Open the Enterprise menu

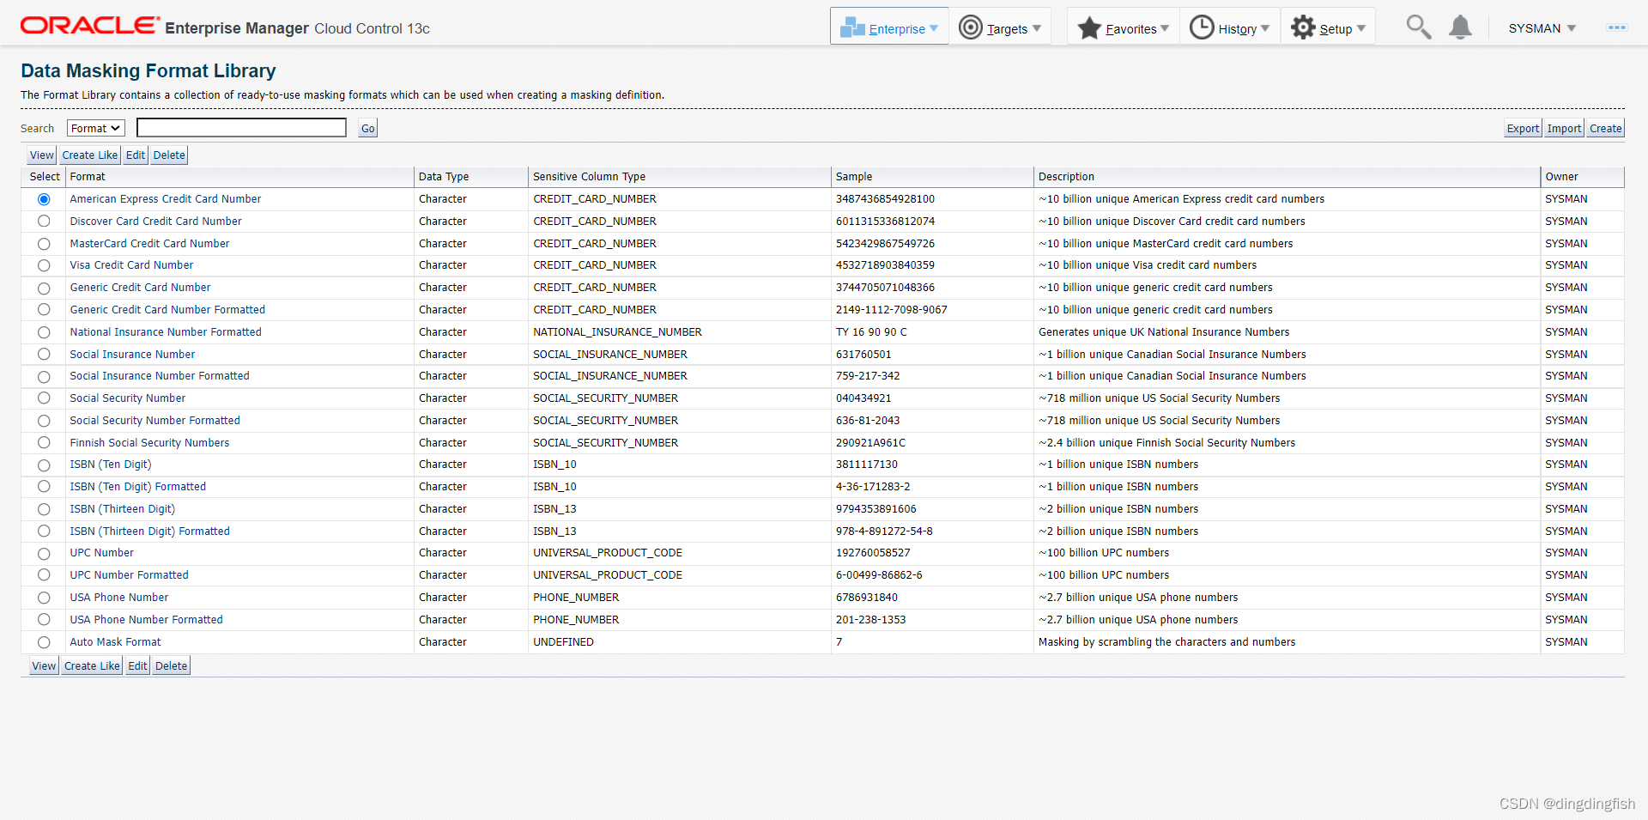pyautogui.click(x=889, y=27)
